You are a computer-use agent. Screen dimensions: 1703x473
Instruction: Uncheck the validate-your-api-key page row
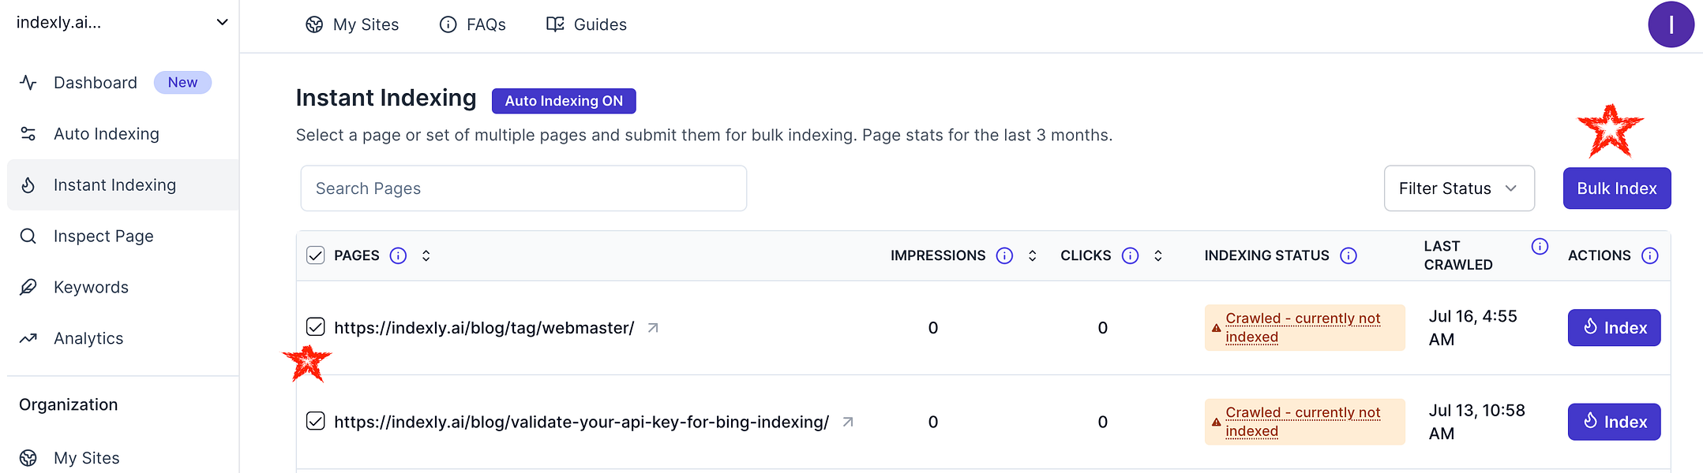point(315,421)
